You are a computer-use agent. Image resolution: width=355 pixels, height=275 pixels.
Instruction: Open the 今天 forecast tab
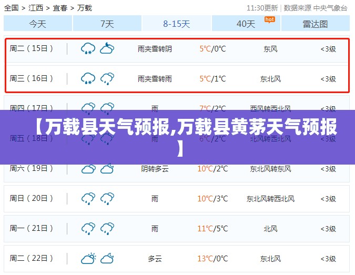[x=38, y=23]
